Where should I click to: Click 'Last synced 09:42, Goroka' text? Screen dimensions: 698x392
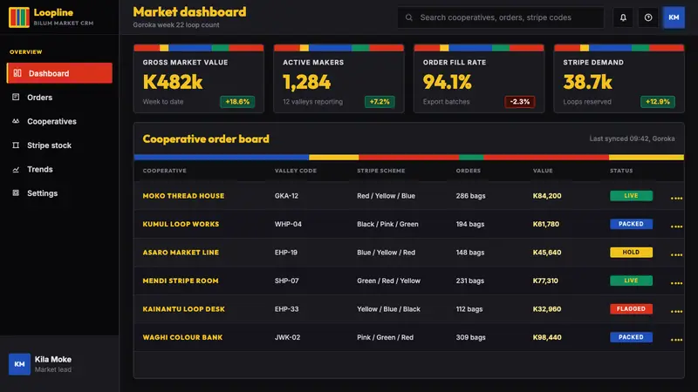(x=632, y=139)
